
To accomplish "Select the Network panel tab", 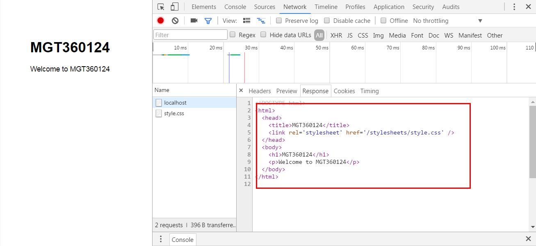I will [295, 7].
